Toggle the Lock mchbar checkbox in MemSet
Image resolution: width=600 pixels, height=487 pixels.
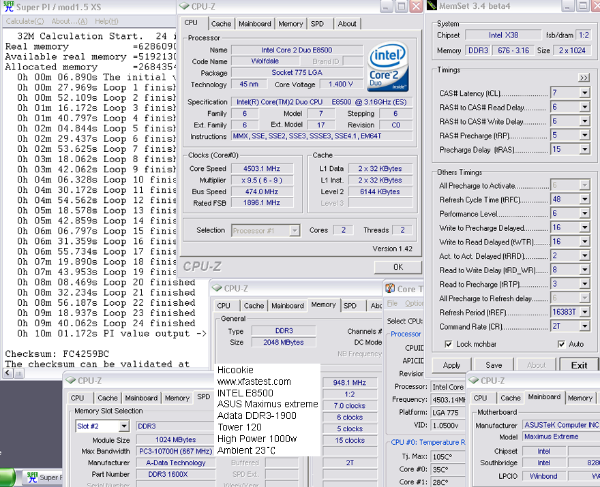point(449,344)
